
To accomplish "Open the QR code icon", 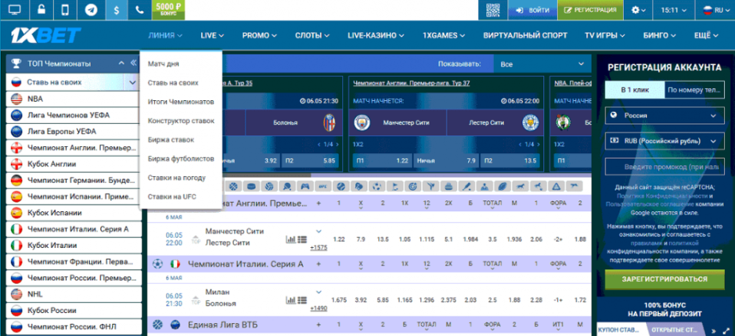I will [x=493, y=10].
